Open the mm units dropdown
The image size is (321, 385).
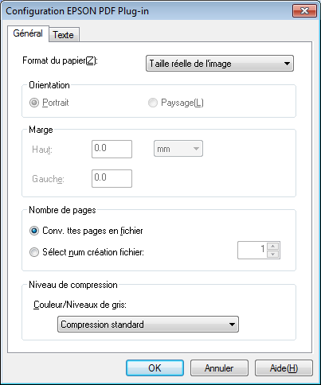pos(178,149)
